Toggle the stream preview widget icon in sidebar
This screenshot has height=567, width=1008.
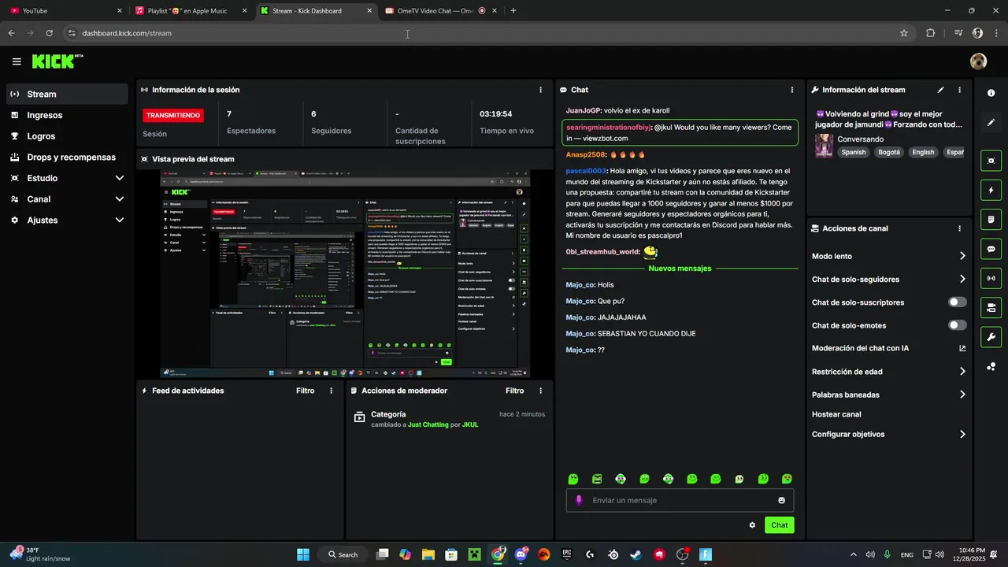[991, 161]
